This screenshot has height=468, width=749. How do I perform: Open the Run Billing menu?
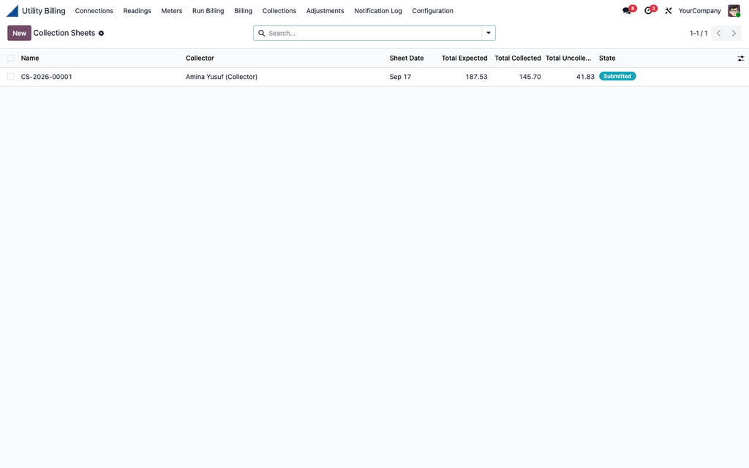(x=208, y=10)
